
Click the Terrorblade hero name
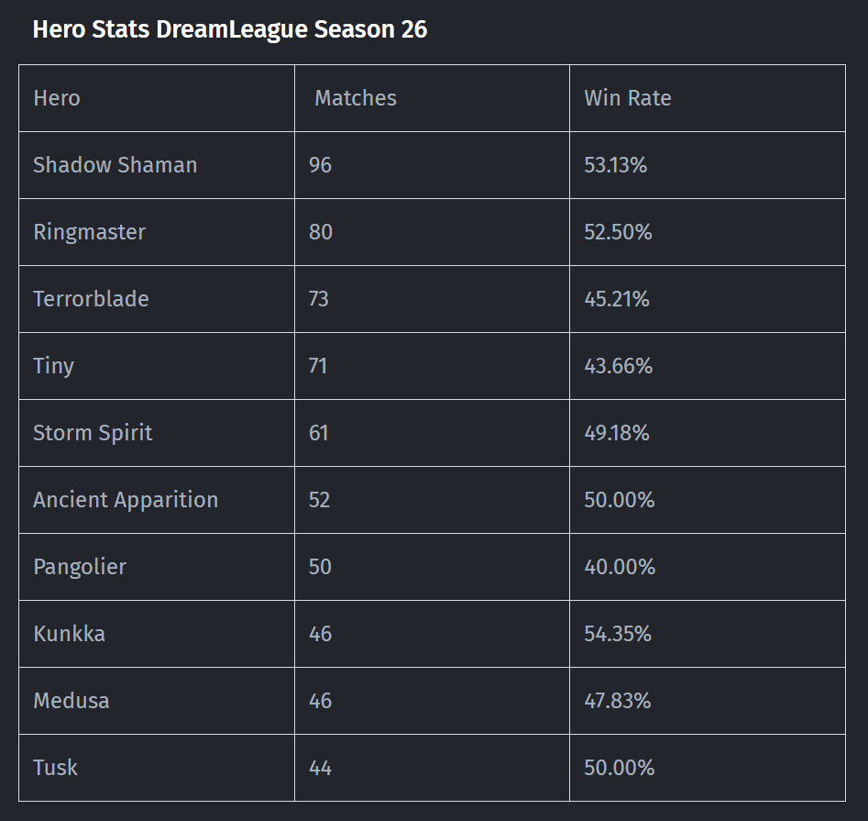pos(92,299)
